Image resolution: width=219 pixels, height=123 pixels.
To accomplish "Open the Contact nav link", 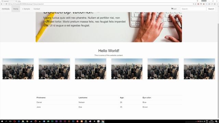I will 37,9.
